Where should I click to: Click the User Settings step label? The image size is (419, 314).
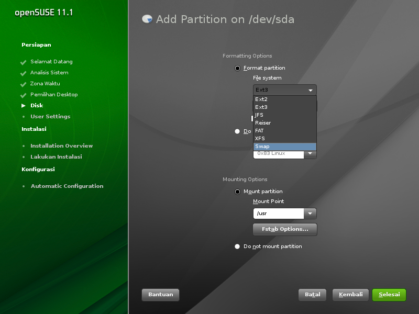pyautogui.click(x=50, y=116)
